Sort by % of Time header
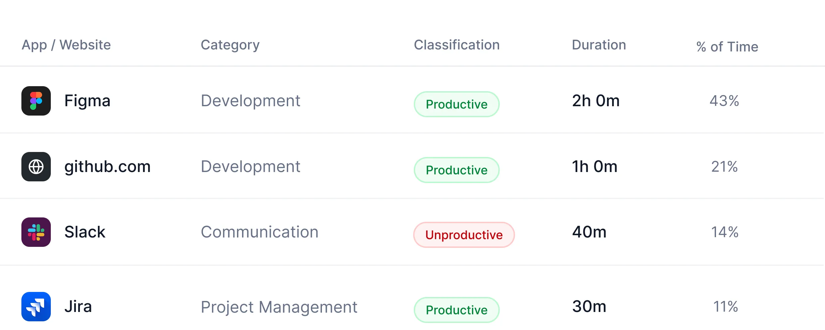 click(x=727, y=47)
